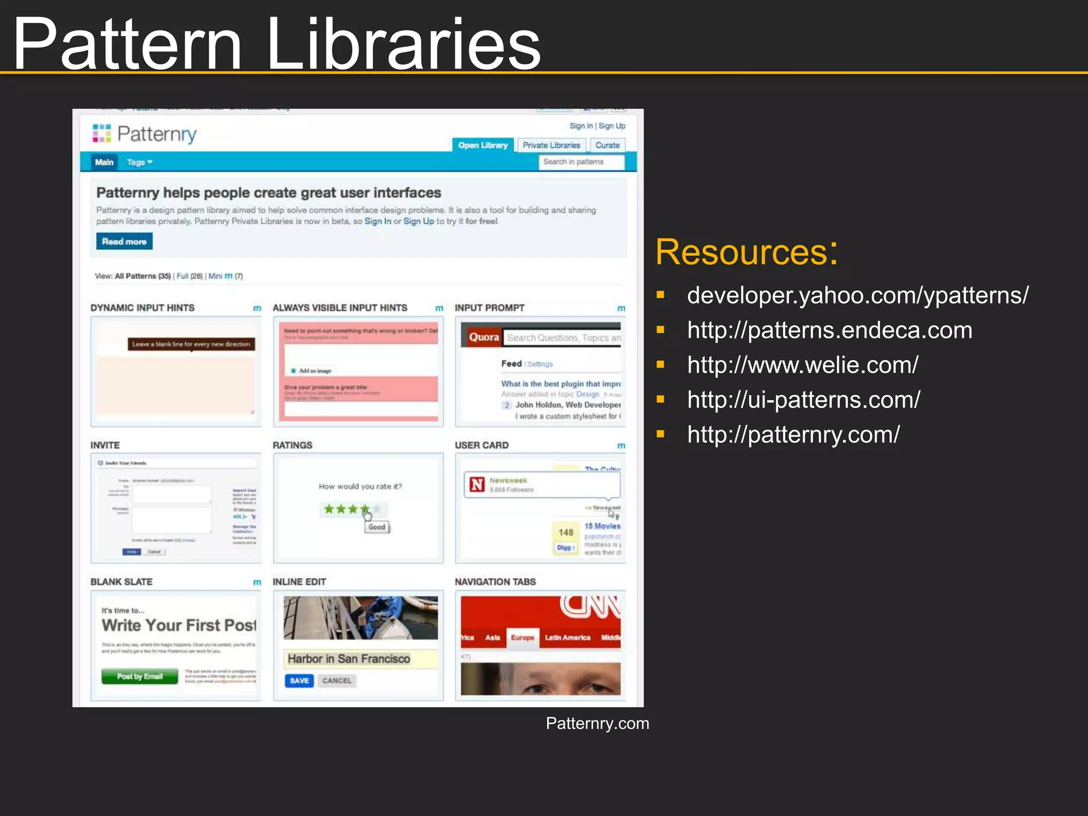The width and height of the screenshot is (1088, 816).
Task: Click mini icon beside User Card
Action: pos(621,446)
